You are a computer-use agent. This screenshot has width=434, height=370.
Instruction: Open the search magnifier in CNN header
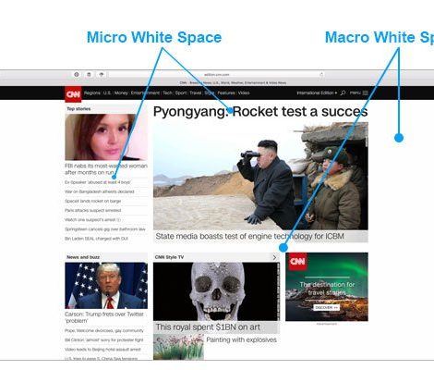[x=343, y=92]
